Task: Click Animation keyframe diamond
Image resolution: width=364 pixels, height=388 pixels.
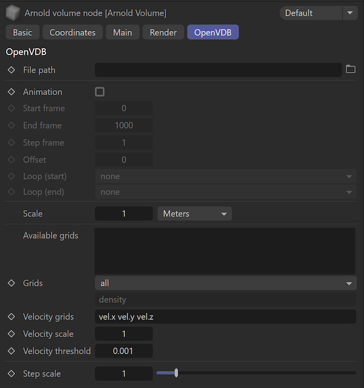Action: [x=12, y=92]
